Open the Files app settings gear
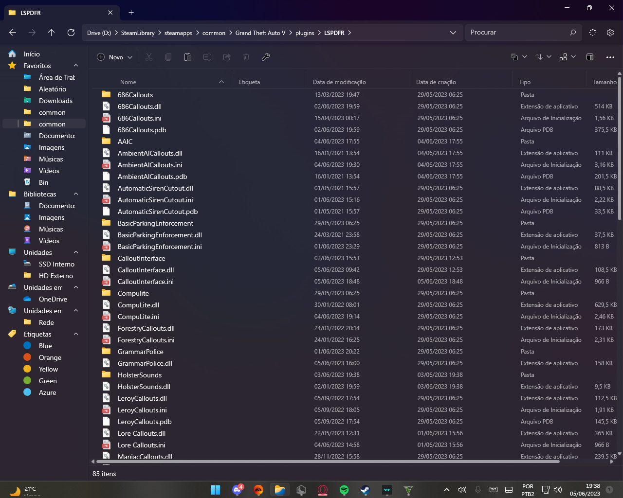Viewport: 623px width, 498px height. coord(610,33)
